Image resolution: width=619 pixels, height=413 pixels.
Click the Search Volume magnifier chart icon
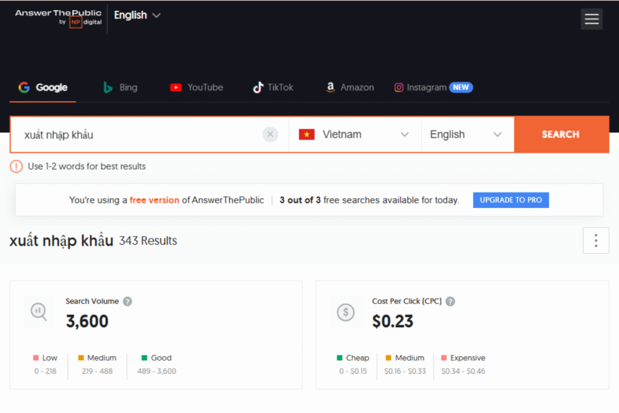pyautogui.click(x=39, y=311)
